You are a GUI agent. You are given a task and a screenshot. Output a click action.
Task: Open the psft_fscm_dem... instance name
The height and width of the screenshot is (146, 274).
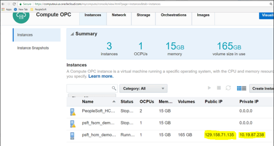coord(98,123)
